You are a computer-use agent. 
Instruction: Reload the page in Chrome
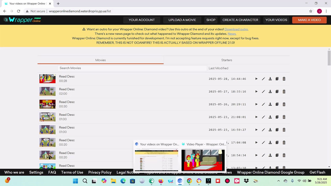pyautogui.click(x=19, y=11)
